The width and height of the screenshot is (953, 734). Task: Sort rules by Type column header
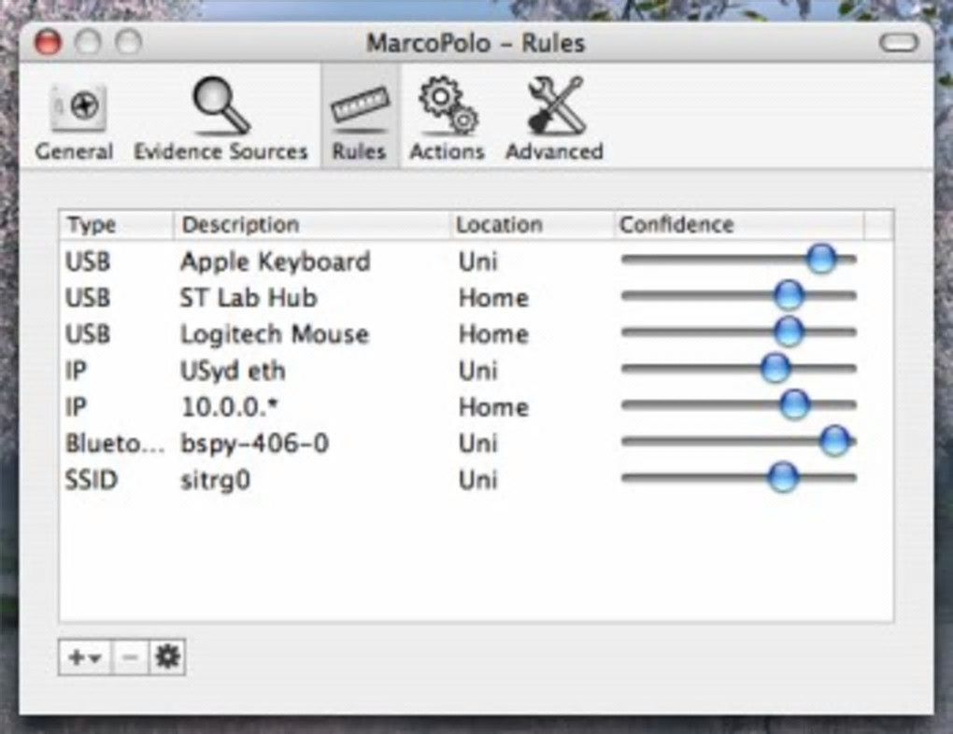click(x=116, y=225)
